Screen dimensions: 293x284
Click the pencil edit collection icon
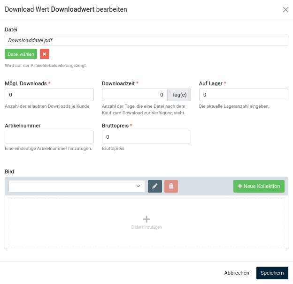(155, 186)
